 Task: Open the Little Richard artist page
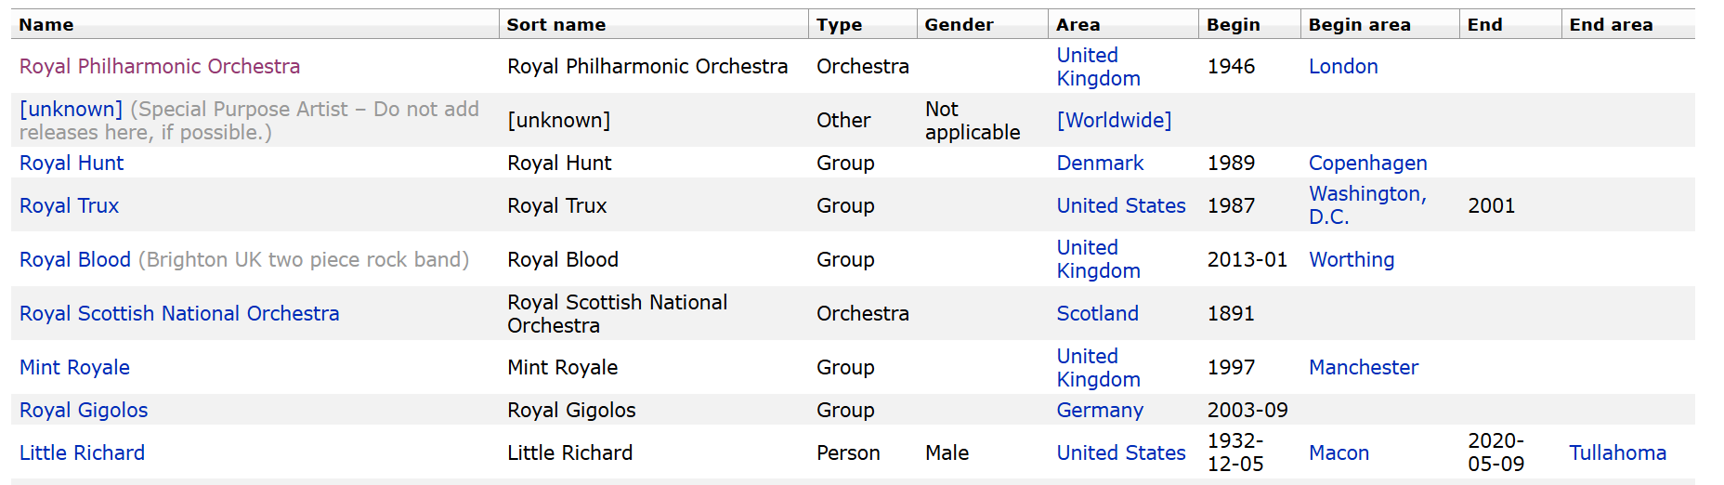[82, 453]
